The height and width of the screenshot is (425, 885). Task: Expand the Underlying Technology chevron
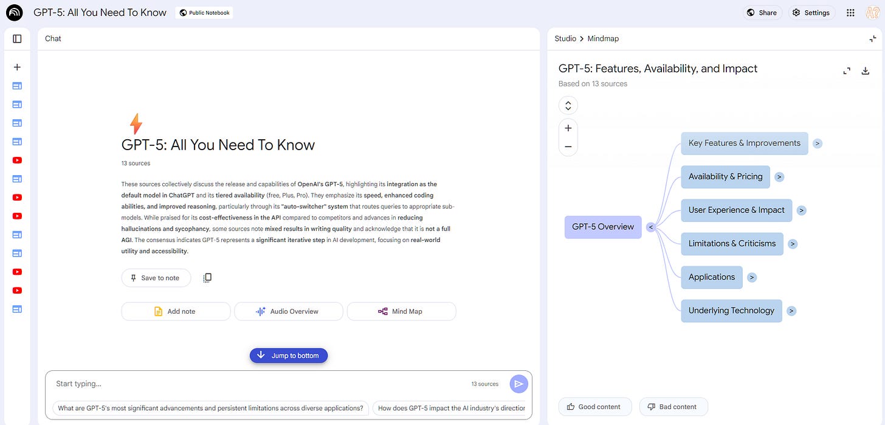[791, 311]
